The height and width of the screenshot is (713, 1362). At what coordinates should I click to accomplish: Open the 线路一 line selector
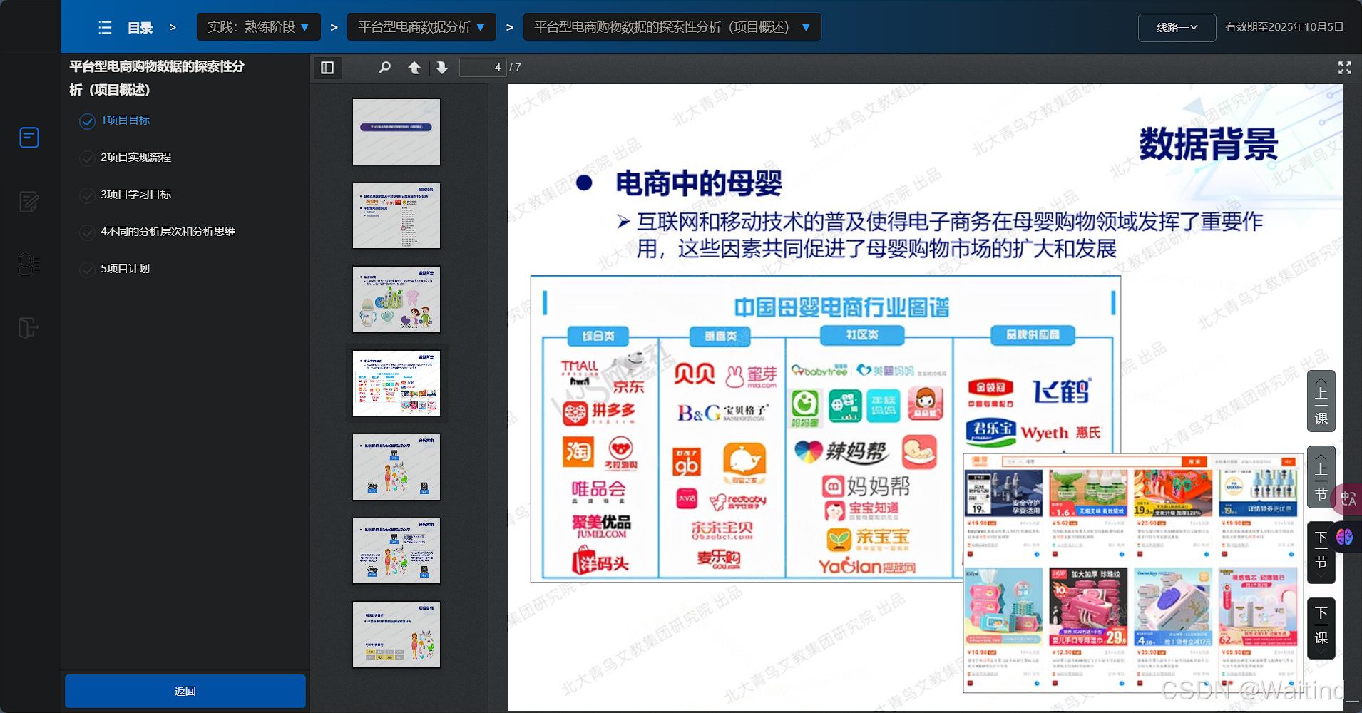pos(1177,28)
